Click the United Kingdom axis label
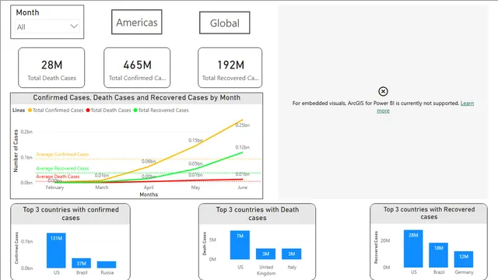Screen dimensions: 498x280 266,270
